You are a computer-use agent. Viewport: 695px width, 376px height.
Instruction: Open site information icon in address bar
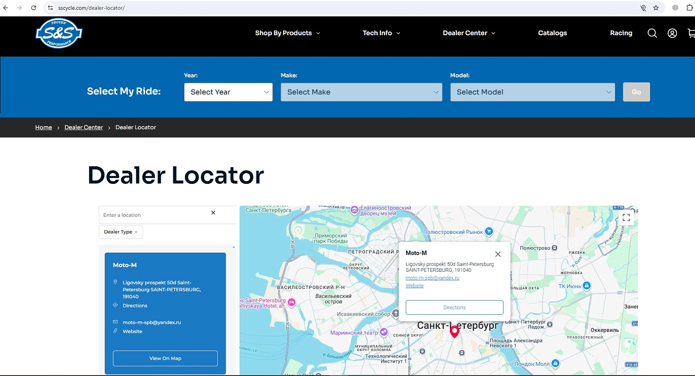click(51, 8)
